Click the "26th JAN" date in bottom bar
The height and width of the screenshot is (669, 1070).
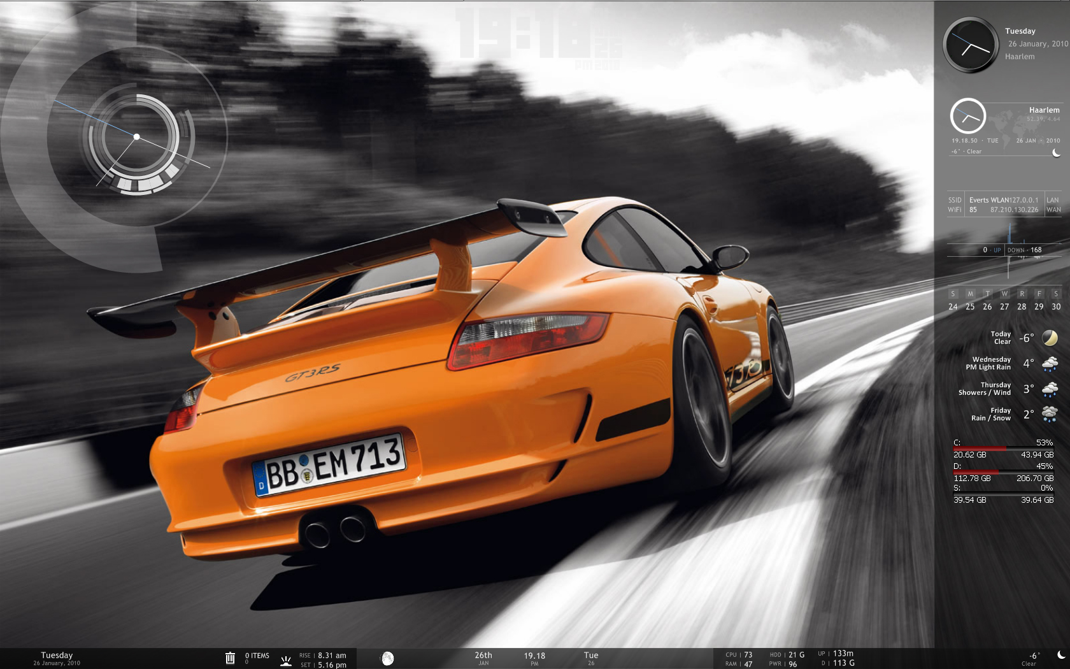483,658
